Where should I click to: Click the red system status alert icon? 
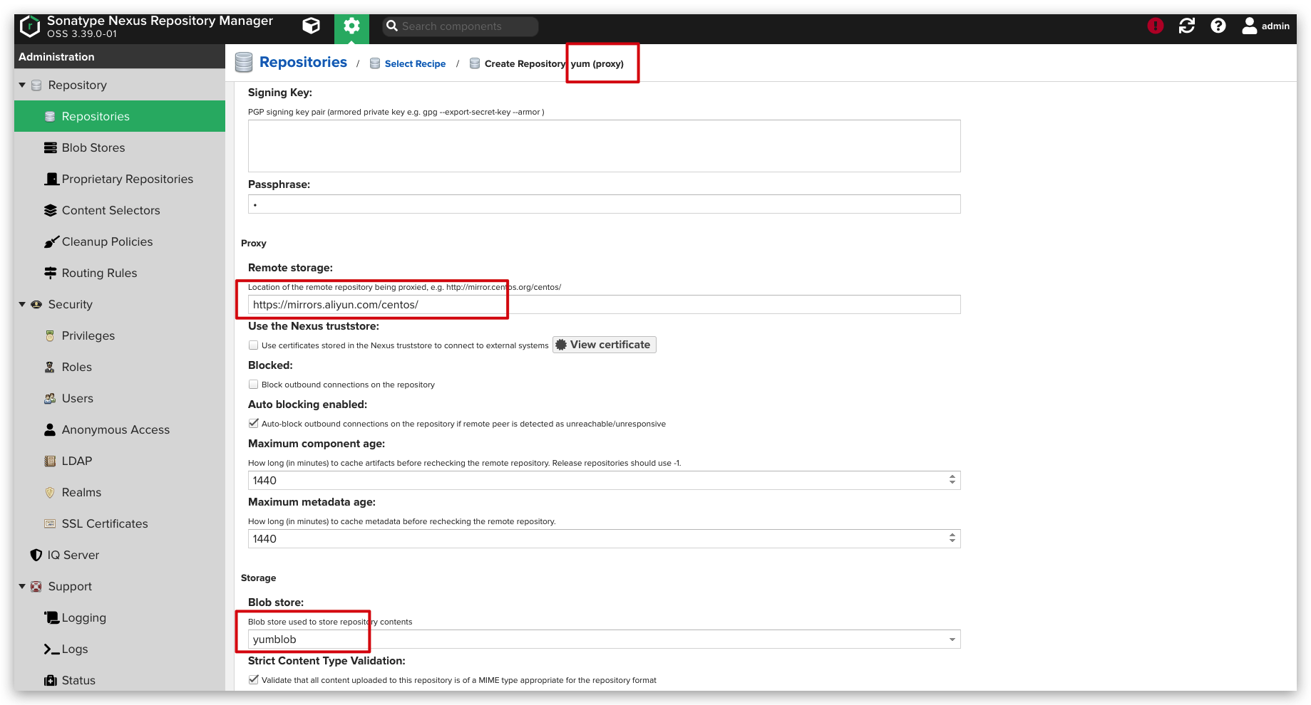coord(1155,26)
